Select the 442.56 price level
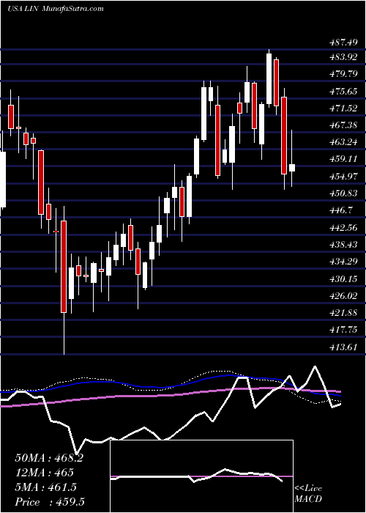Image resolution: width=366 pixels, height=513 pixels. pyautogui.click(x=343, y=227)
